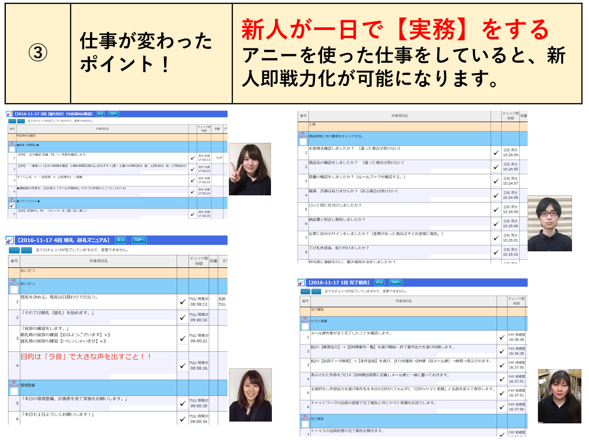Click 作業項目名 column header in 完了報告 table
Viewport: 589px width, 448px height.
tap(404, 301)
